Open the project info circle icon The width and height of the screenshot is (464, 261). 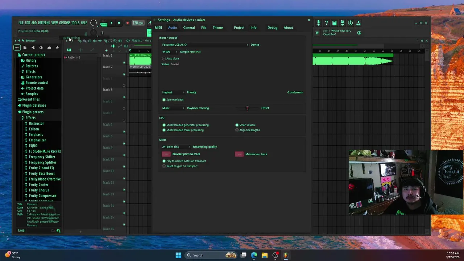pos(350,23)
